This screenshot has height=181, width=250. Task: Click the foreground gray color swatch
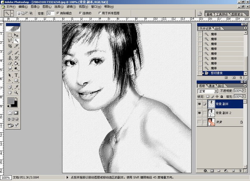tap(11, 101)
